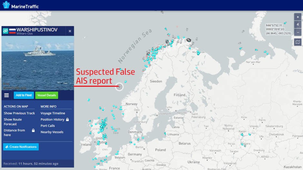The height and width of the screenshot is (170, 303).
Task: Zoom in the map with plus button
Action: (298, 17)
